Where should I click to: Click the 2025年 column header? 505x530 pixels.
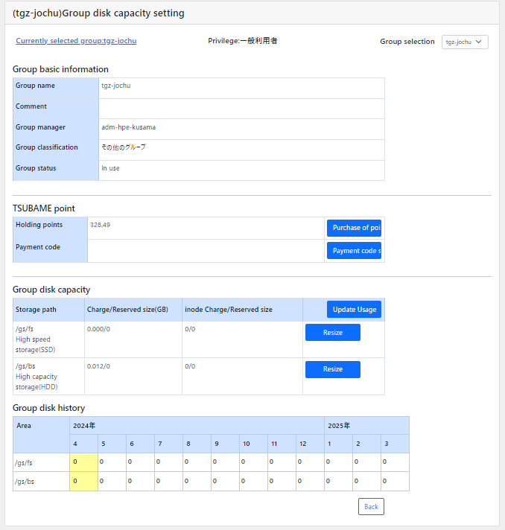coord(366,426)
